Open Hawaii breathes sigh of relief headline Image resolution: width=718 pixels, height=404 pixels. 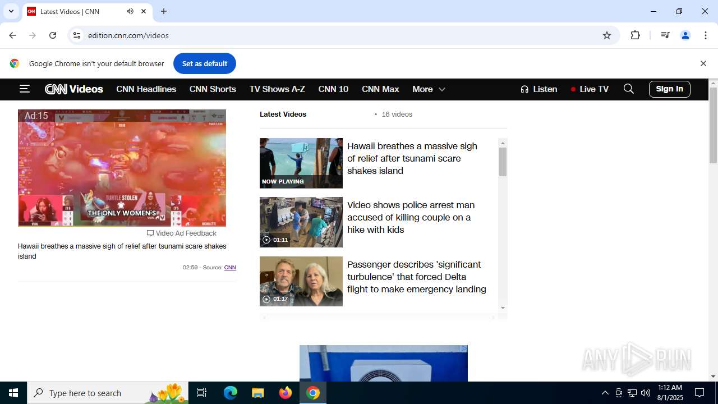click(x=412, y=158)
